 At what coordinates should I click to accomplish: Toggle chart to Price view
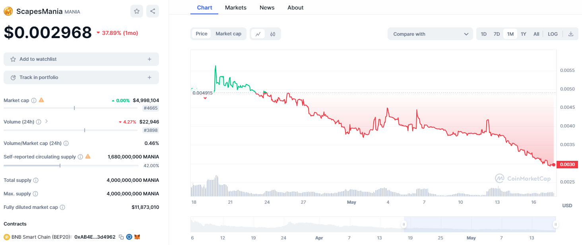click(x=202, y=34)
